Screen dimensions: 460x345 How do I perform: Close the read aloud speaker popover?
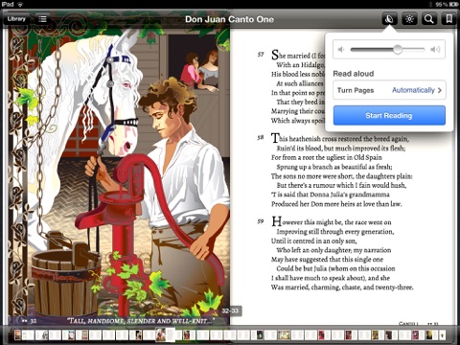point(389,19)
